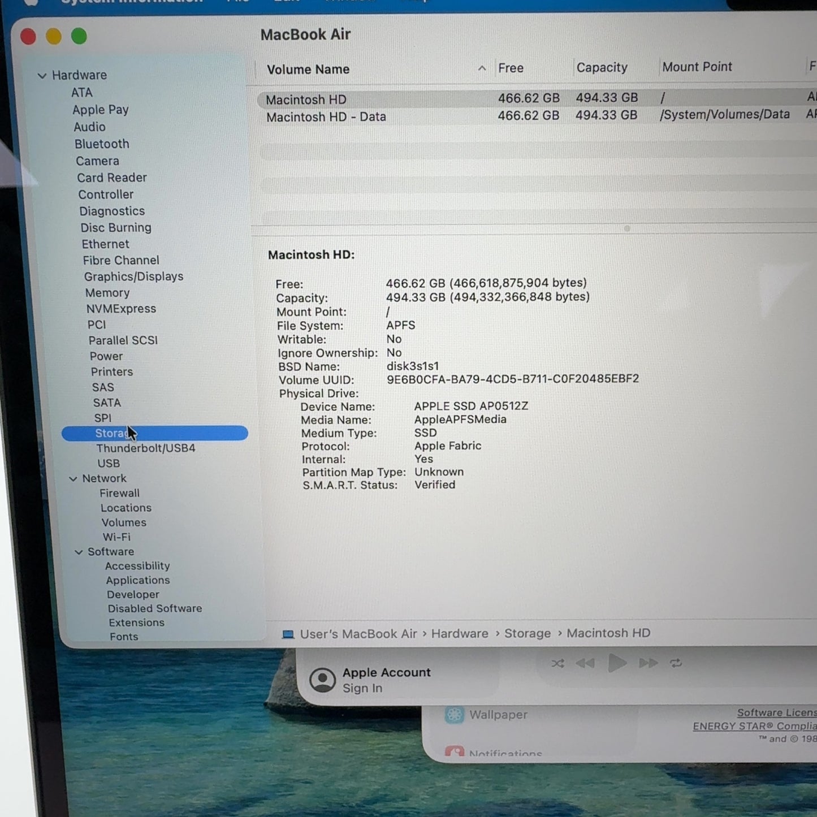Sign in to Apple Account
Viewport: 817px width, 817px height.
[x=362, y=689]
